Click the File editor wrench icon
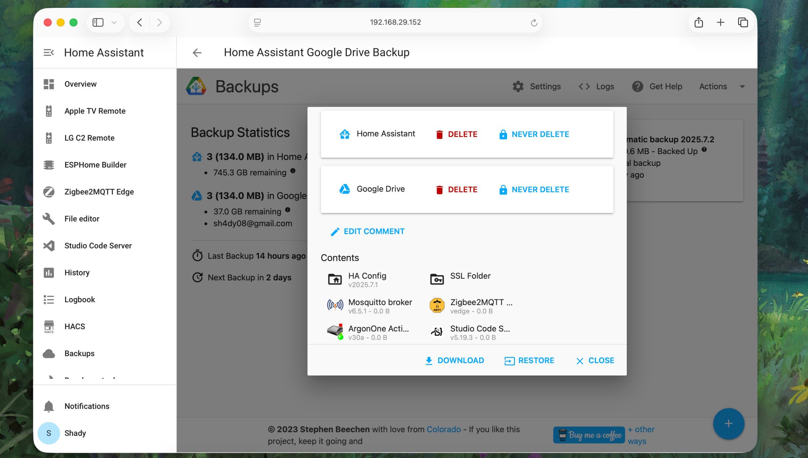The height and width of the screenshot is (458, 808). (49, 219)
